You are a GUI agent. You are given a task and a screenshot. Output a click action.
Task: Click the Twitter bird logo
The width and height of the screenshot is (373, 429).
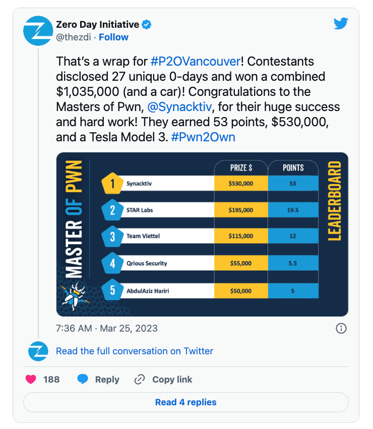(x=341, y=23)
